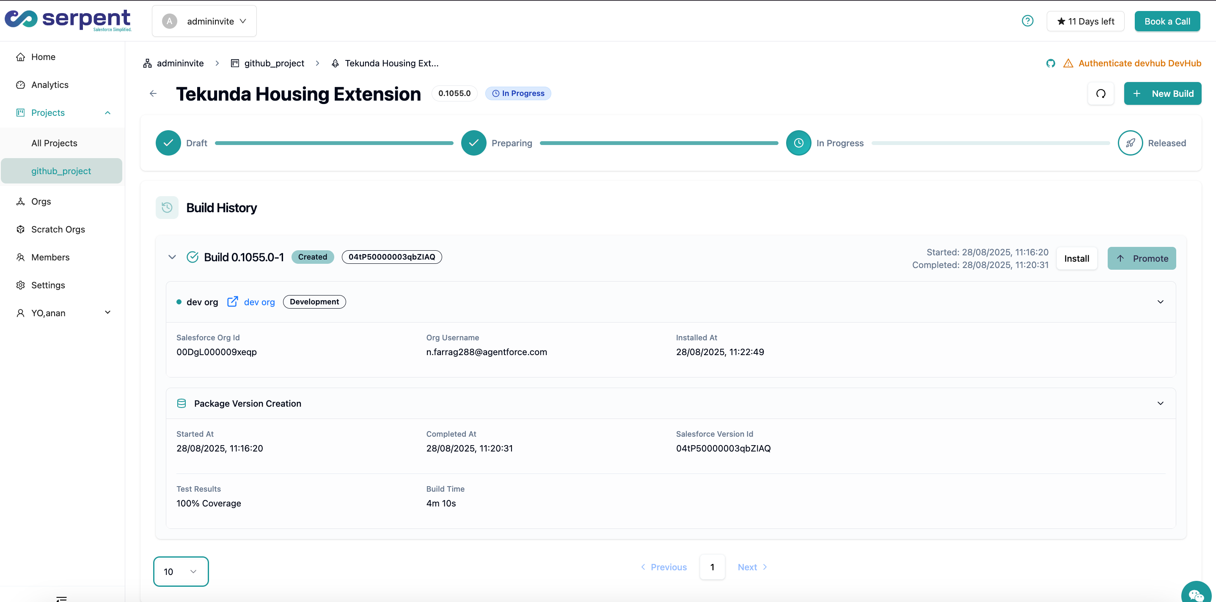Click Authenticate devhub DevHub link
This screenshot has height=602, width=1216.
pyautogui.click(x=1139, y=63)
